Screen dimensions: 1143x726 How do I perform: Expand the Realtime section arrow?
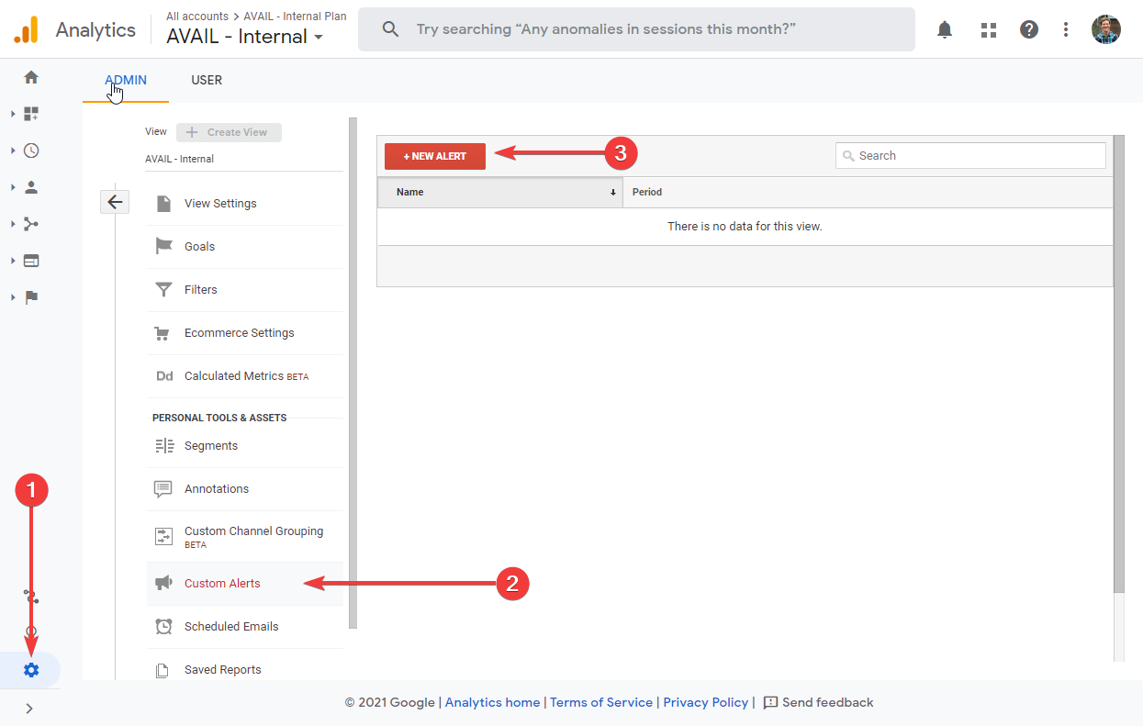[13, 151]
